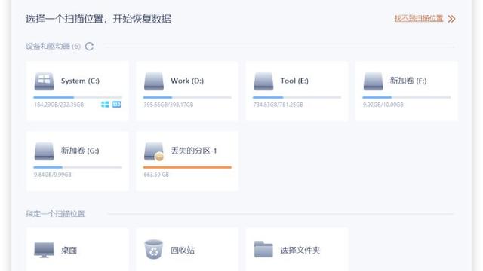The height and width of the screenshot is (271, 483).
Task: Click the 丢失的分区-1 lost partition icon
Action: coord(154,151)
